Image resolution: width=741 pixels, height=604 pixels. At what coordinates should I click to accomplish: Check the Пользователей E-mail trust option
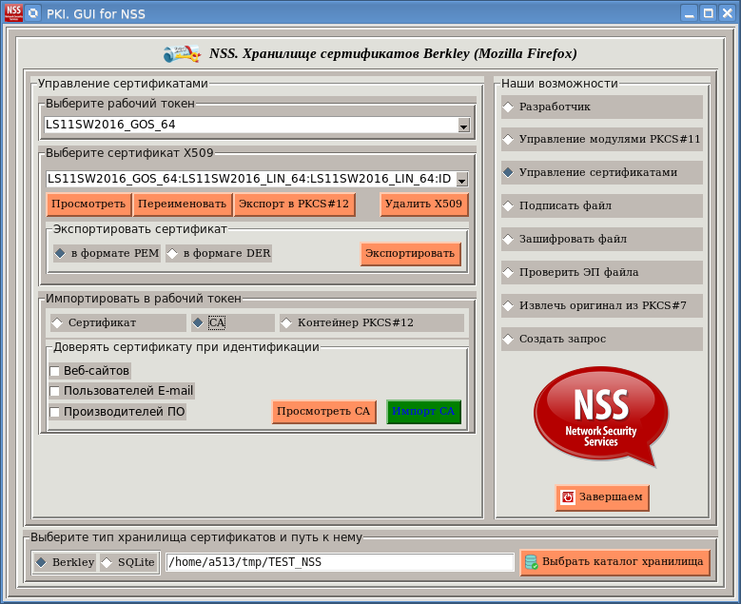point(55,391)
